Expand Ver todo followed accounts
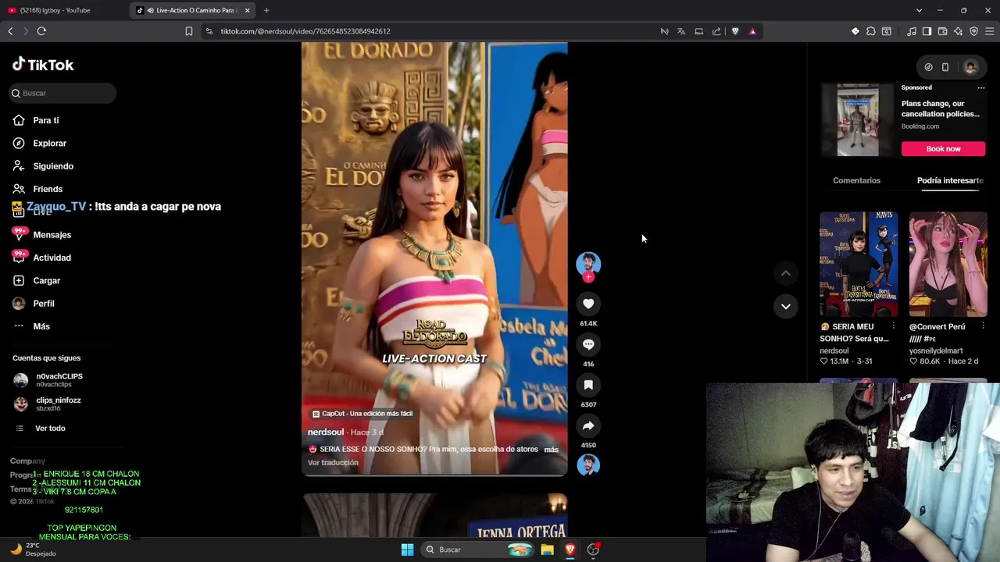This screenshot has width=1000, height=562. pos(50,428)
